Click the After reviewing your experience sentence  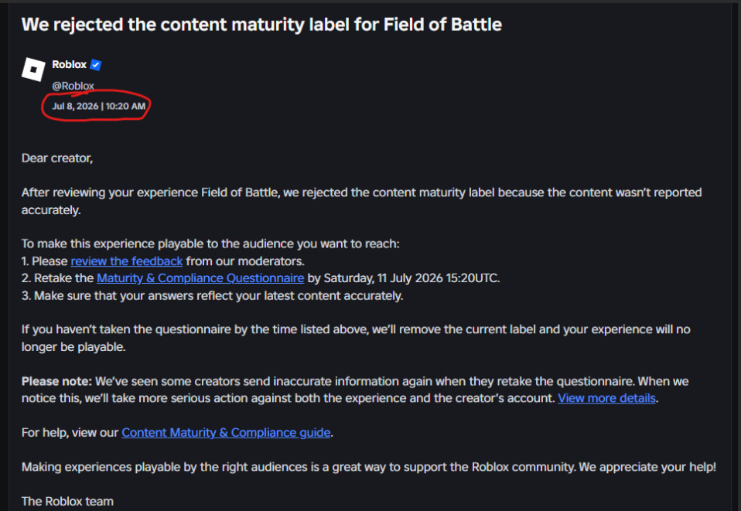(x=361, y=201)
